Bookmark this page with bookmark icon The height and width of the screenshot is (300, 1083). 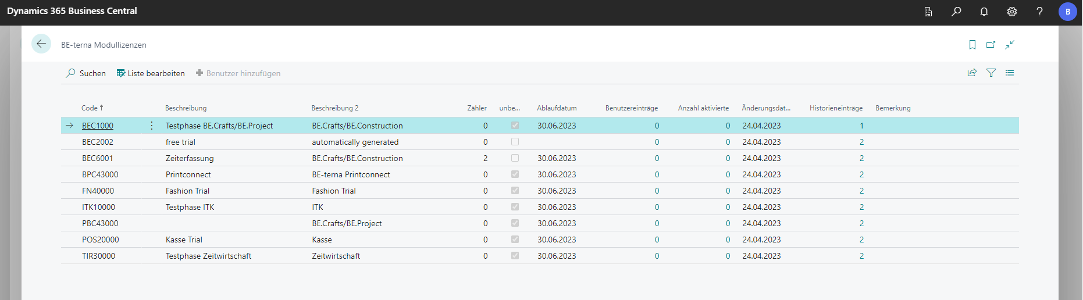(x=972, y=45)
